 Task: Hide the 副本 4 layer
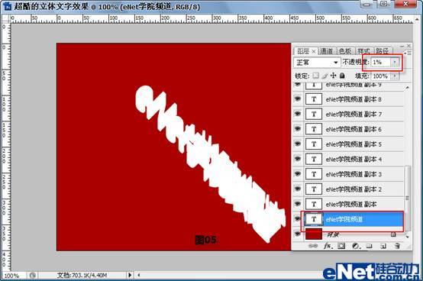(298, 159)
